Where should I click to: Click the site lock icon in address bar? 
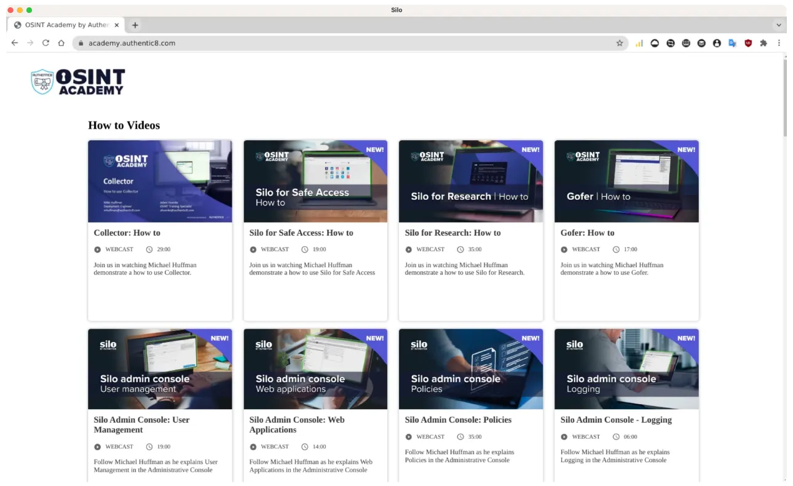(x=81, y=43)
